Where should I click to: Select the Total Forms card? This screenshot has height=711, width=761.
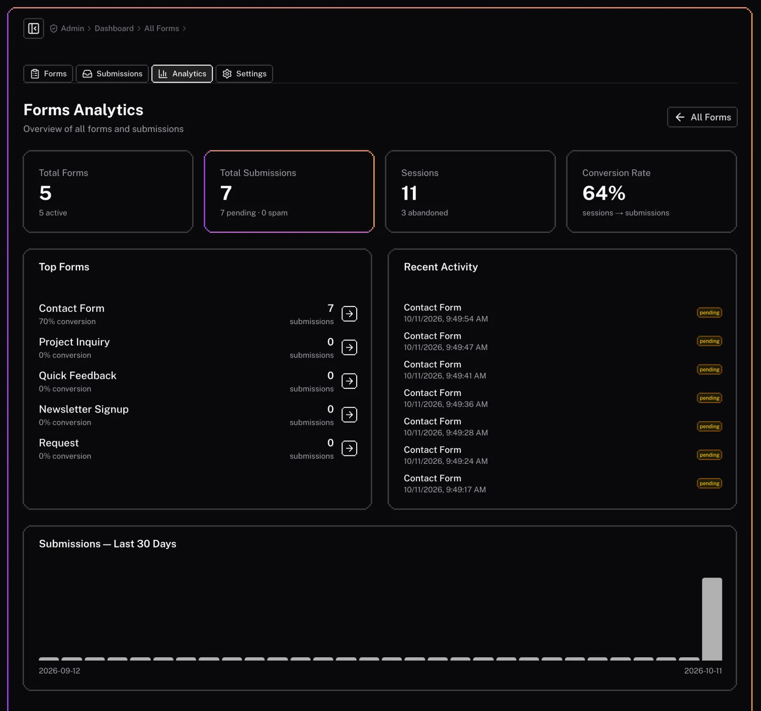(108, 192)
